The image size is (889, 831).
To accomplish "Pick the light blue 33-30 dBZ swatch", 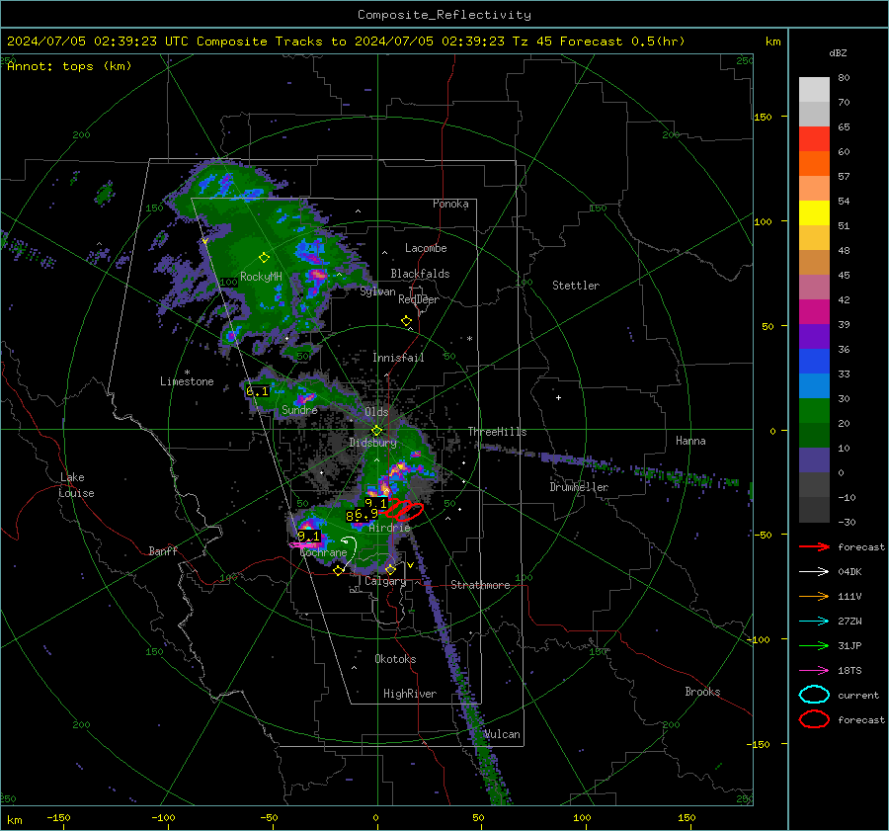I will [814, 386].
